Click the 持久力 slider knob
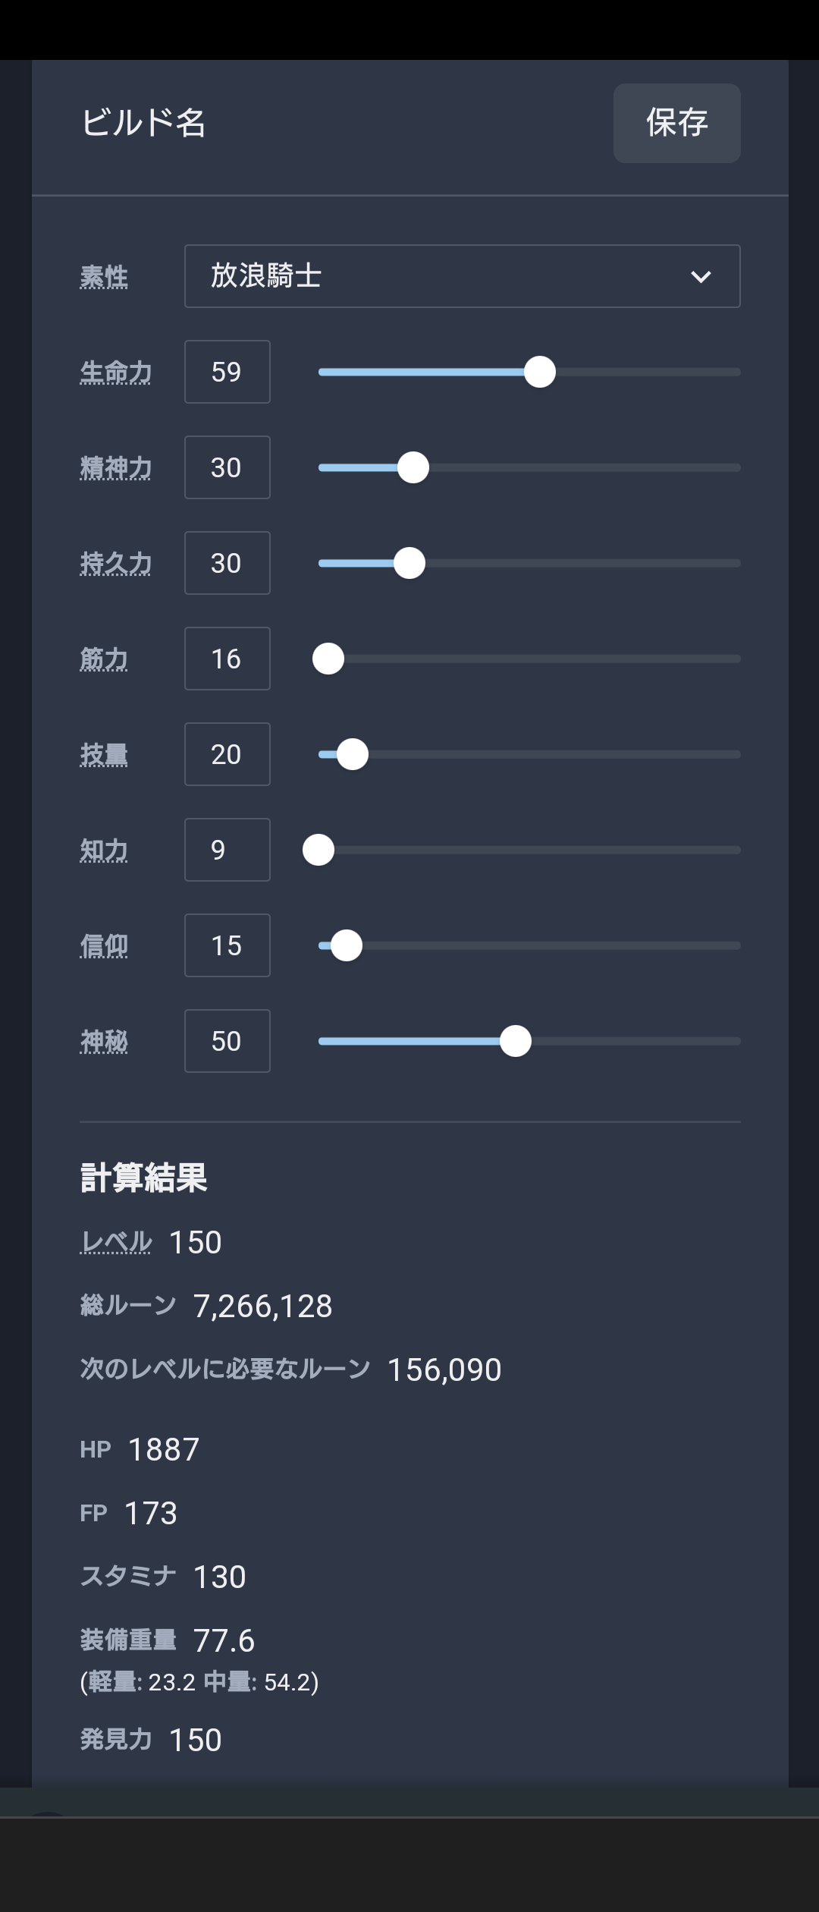This screenshot has height=1912, width=819. 409,563
